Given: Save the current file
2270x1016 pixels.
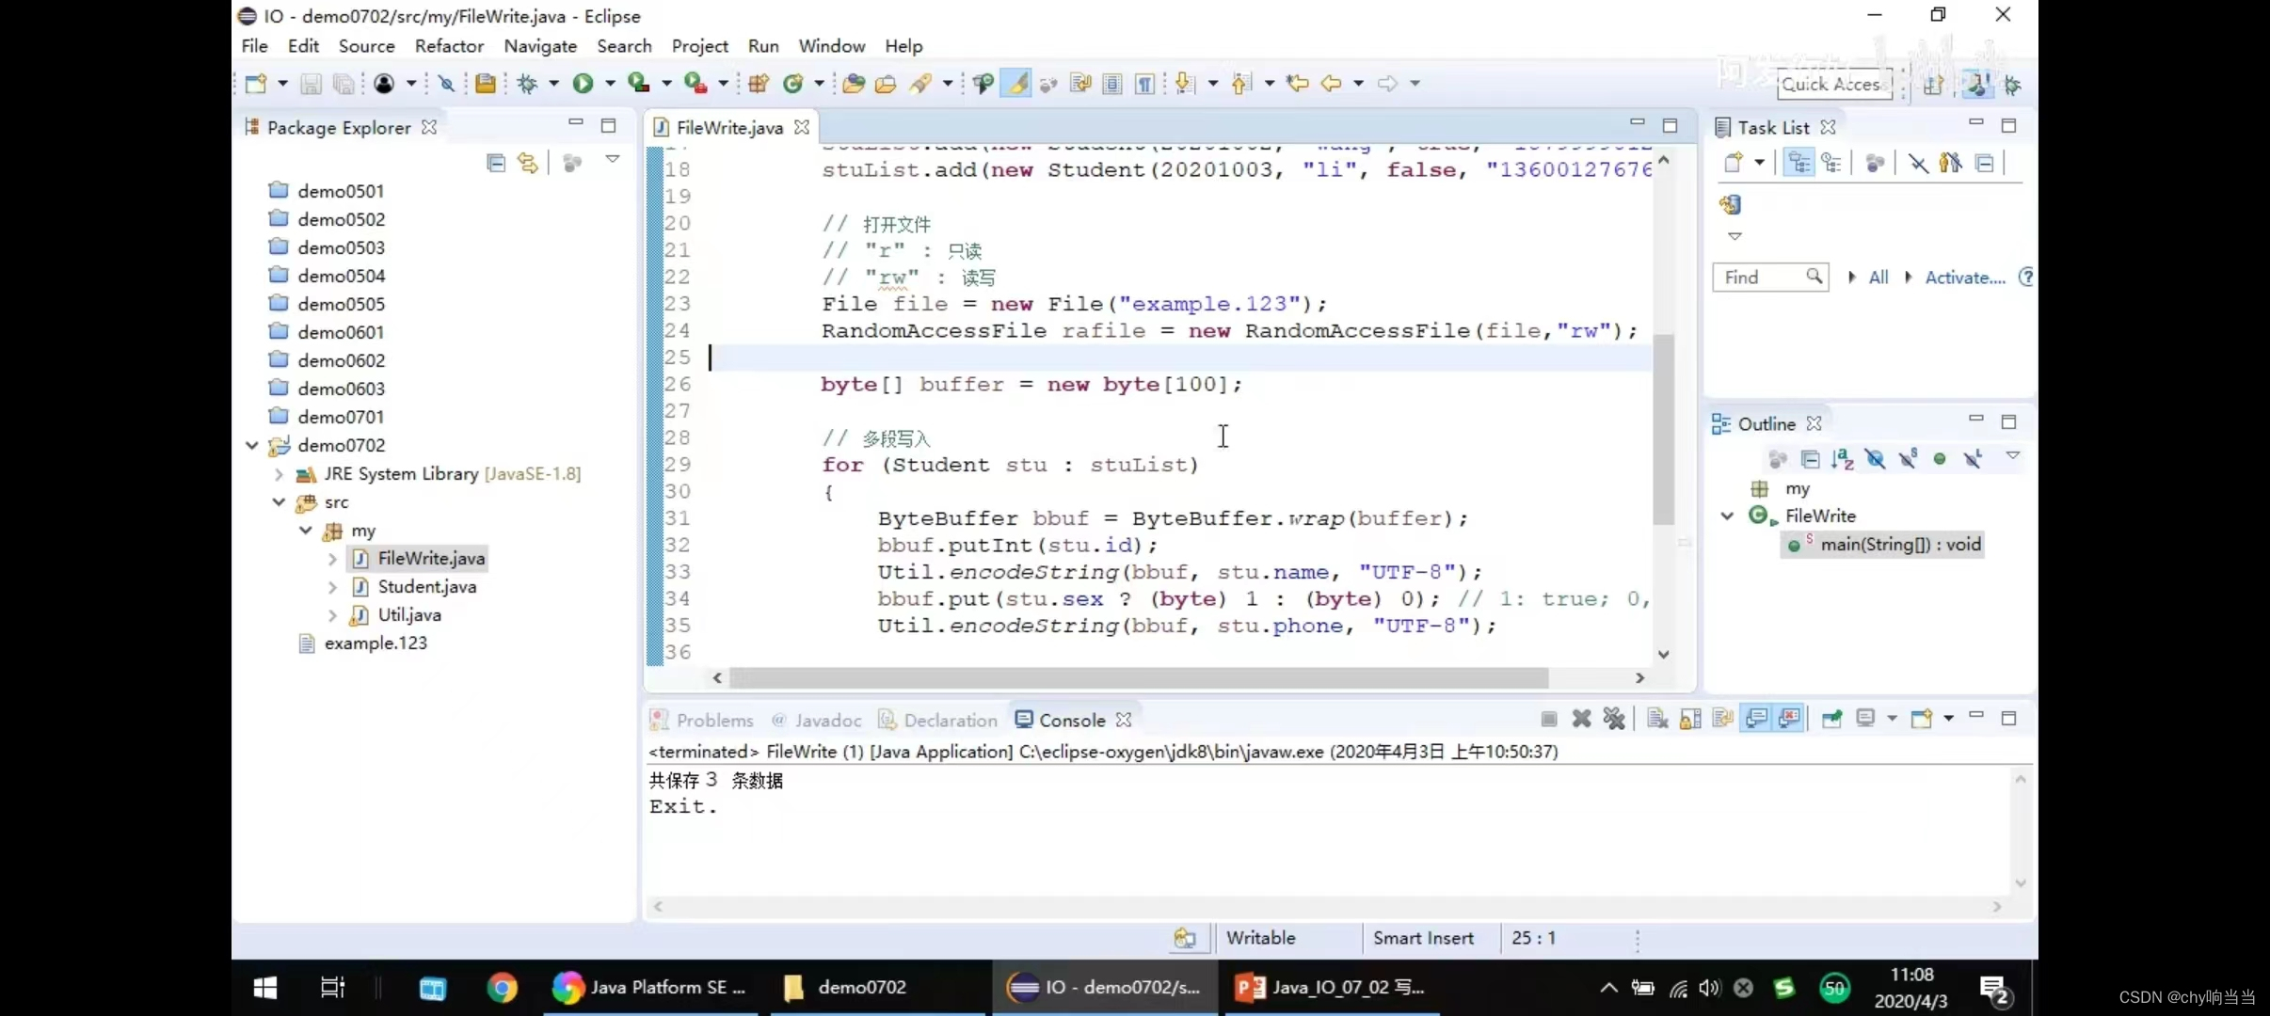Looking at the screenshot, I should coord(312,83).
